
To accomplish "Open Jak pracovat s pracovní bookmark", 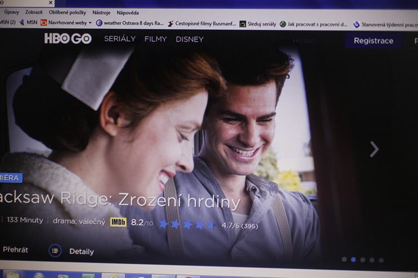I will pyautogui.click(x=313, y=24).
